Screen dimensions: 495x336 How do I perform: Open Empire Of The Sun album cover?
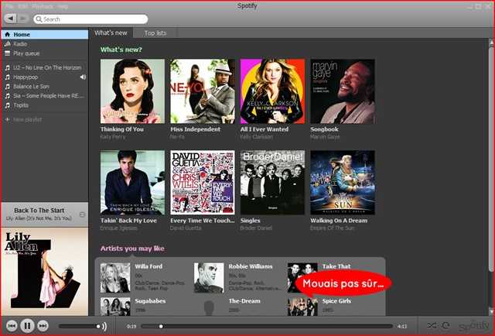pos(343,183)
